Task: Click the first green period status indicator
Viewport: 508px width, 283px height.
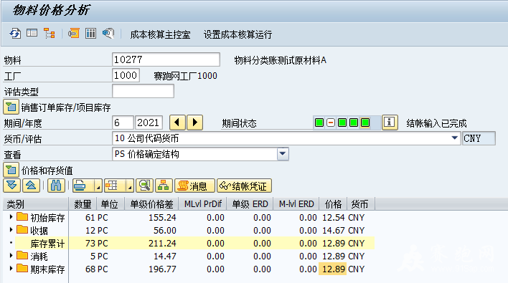Action: (319, 123)
